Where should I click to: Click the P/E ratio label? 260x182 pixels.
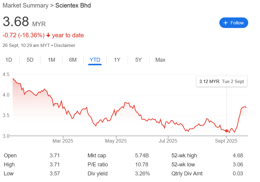[98, 165]
